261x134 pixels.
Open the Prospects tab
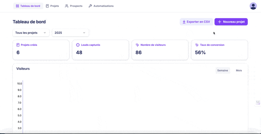74,6
